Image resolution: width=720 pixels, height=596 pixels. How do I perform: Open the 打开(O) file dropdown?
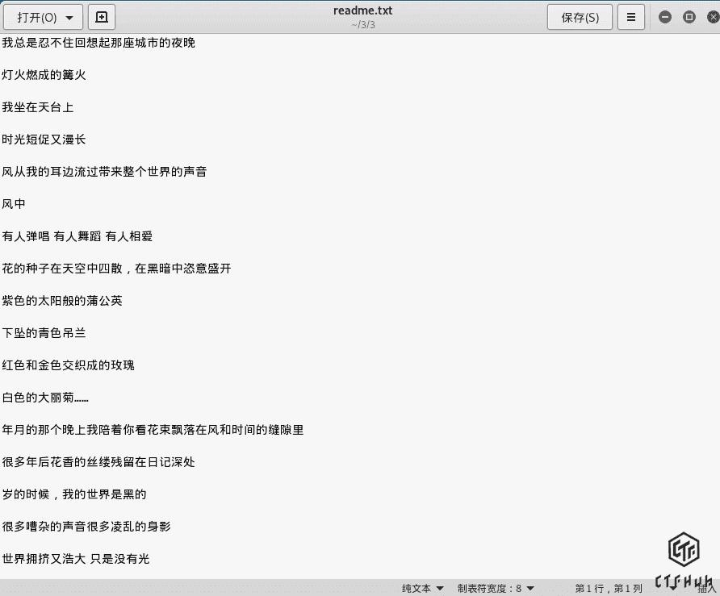point(44,17)
